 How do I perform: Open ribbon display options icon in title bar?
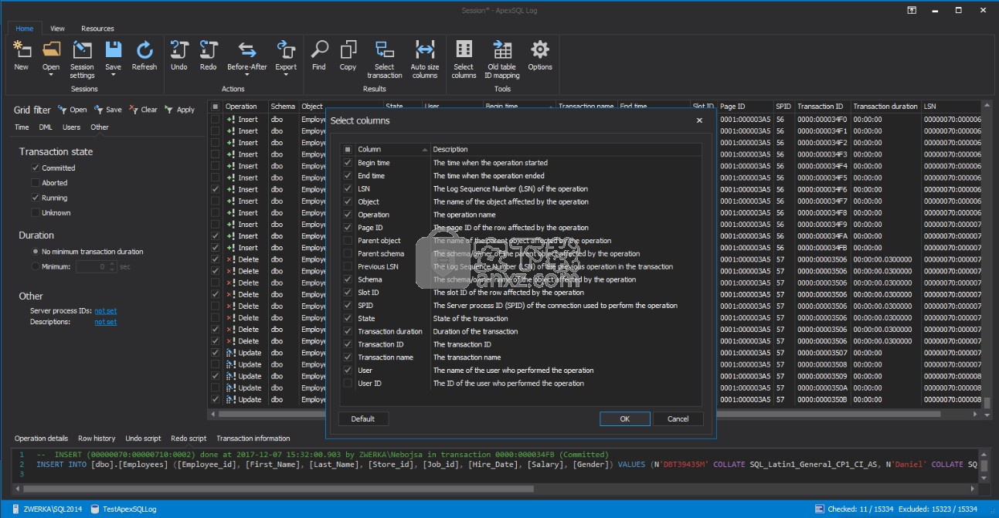pos(912,9)
